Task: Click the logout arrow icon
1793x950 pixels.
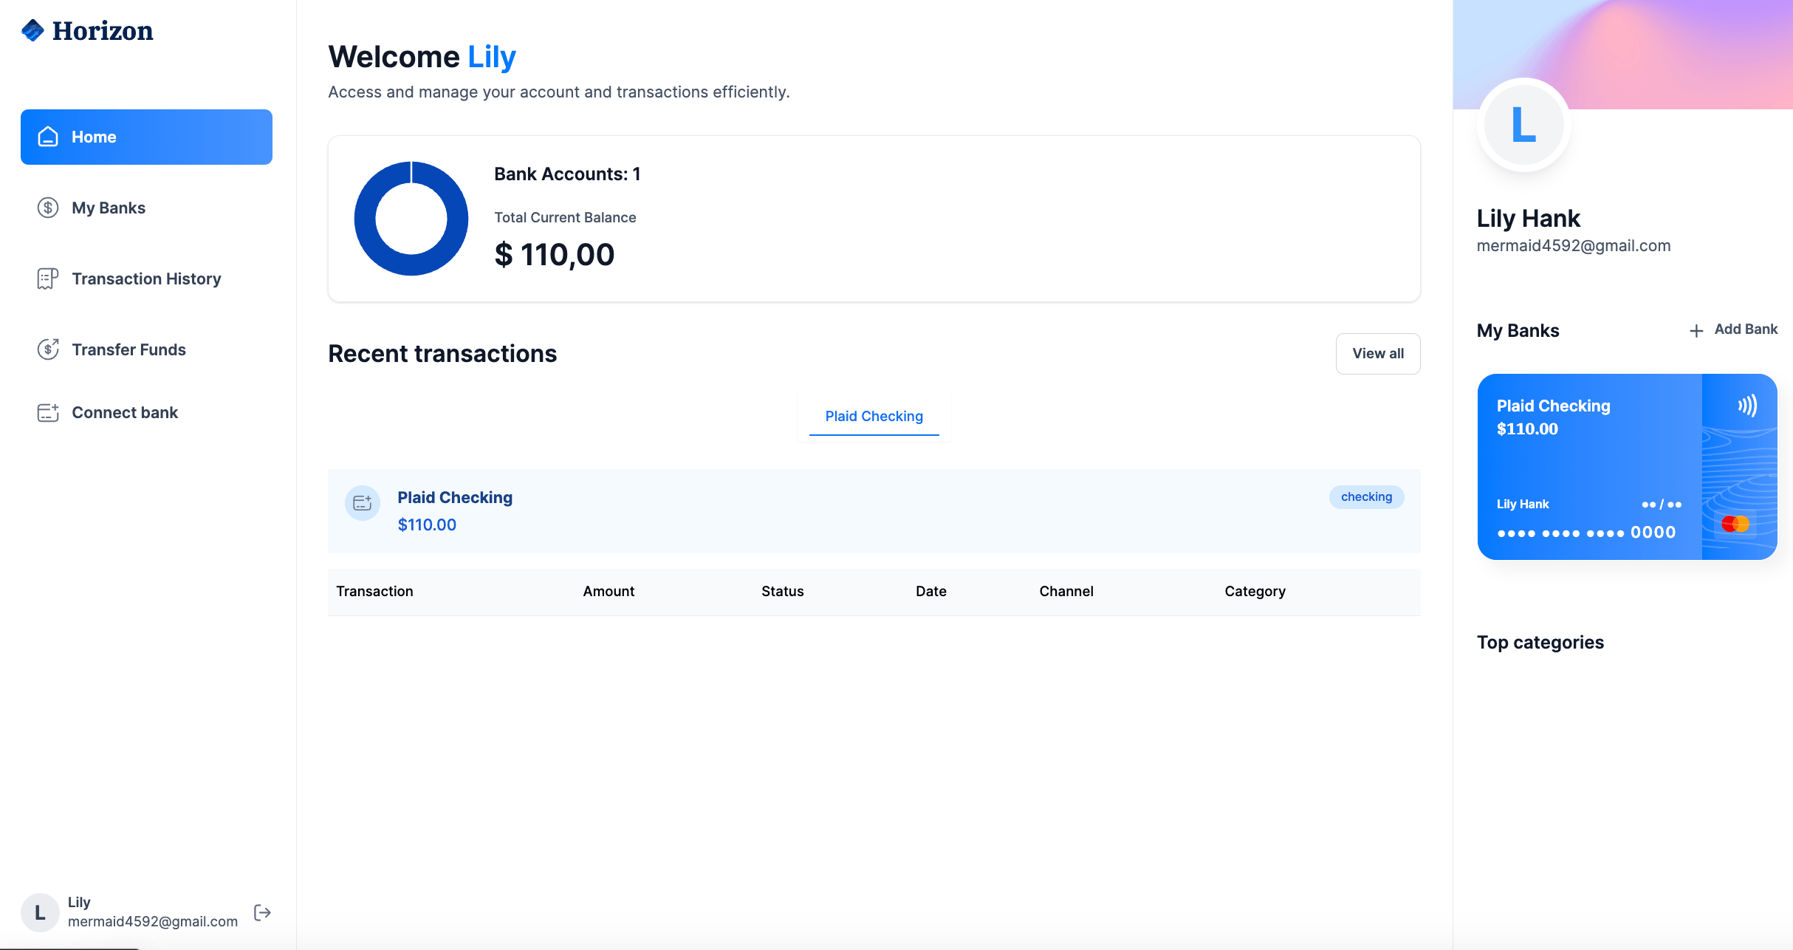Action: pos(262,912)
